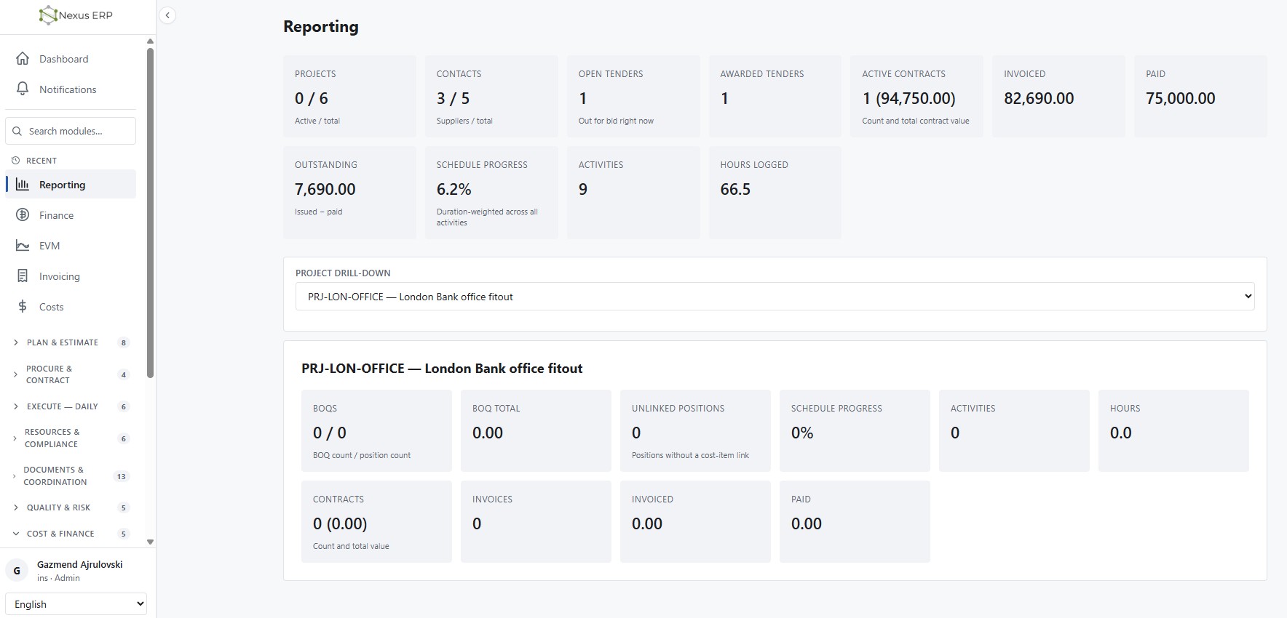Click the Finance coin icon

pyautogui.click(x=23, y=215)
